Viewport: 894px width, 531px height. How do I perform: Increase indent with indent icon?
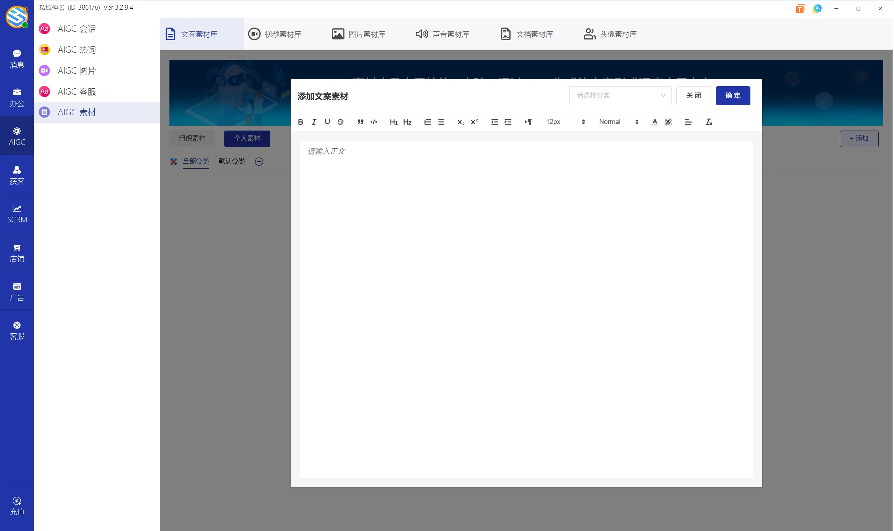pos(508,122)
